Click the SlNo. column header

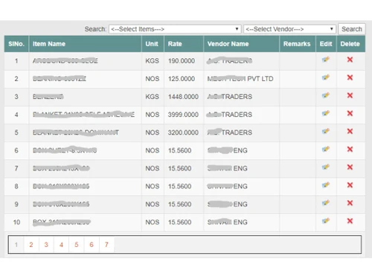click(x=16, y=44)
